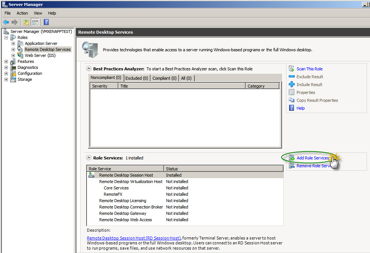Click the Server Manager root node icon
Viewport: 370px width, 253px height.
click(6, 31)
